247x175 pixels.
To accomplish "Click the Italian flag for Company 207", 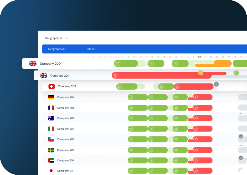I will (x=51, y=129).
